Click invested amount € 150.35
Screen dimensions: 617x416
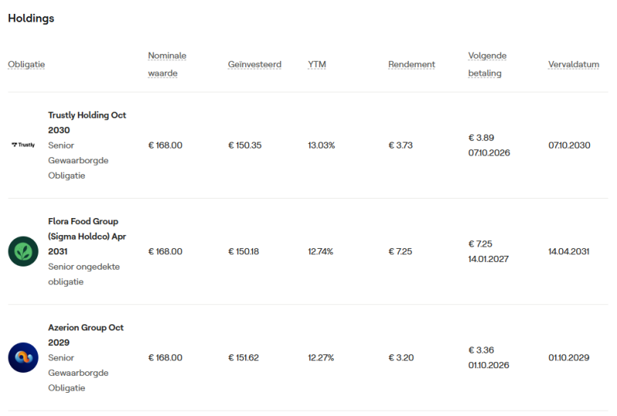coord(244,145)
